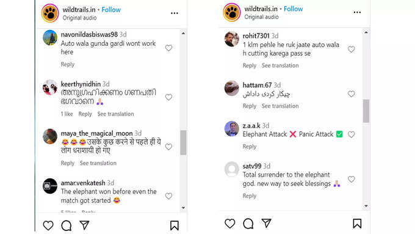Open the three-dot options in left panel
Viewport: 415px width, 234px height.
(175, 13)
